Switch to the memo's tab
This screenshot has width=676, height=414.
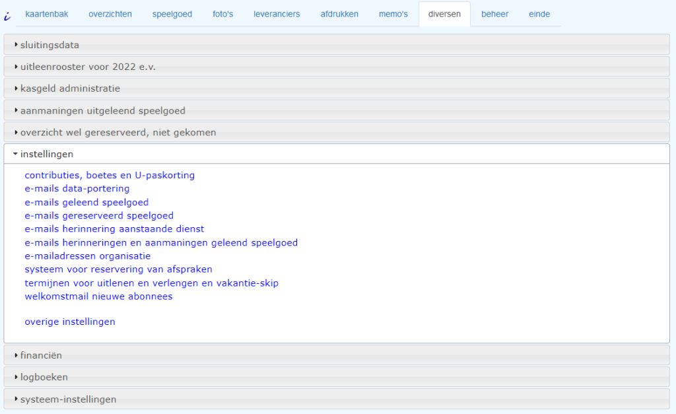point(393,15)
